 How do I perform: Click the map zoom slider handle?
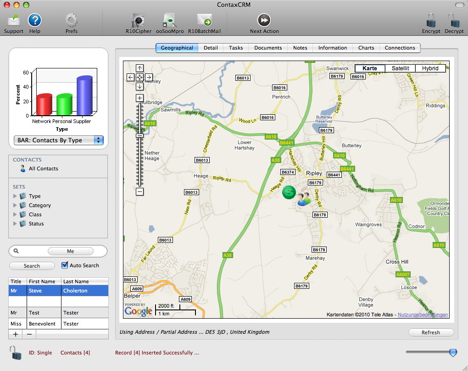click(x=139, y=135)
